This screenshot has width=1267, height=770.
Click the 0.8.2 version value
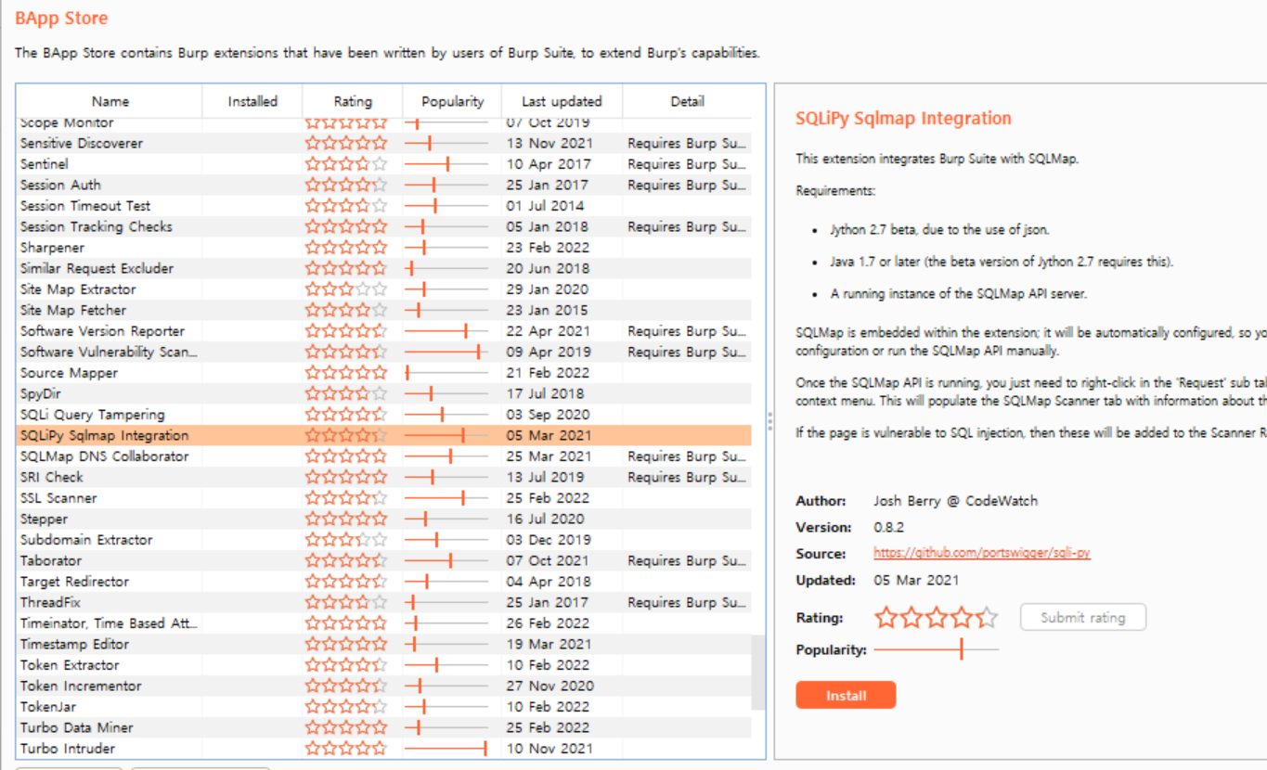(888, 527)
